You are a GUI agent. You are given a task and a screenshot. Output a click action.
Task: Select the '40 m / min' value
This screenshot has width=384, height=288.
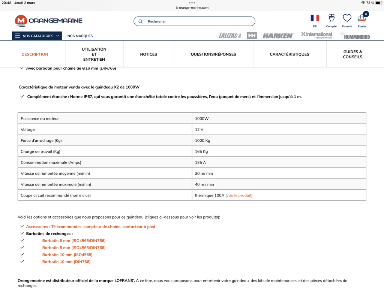coord(204,184)
